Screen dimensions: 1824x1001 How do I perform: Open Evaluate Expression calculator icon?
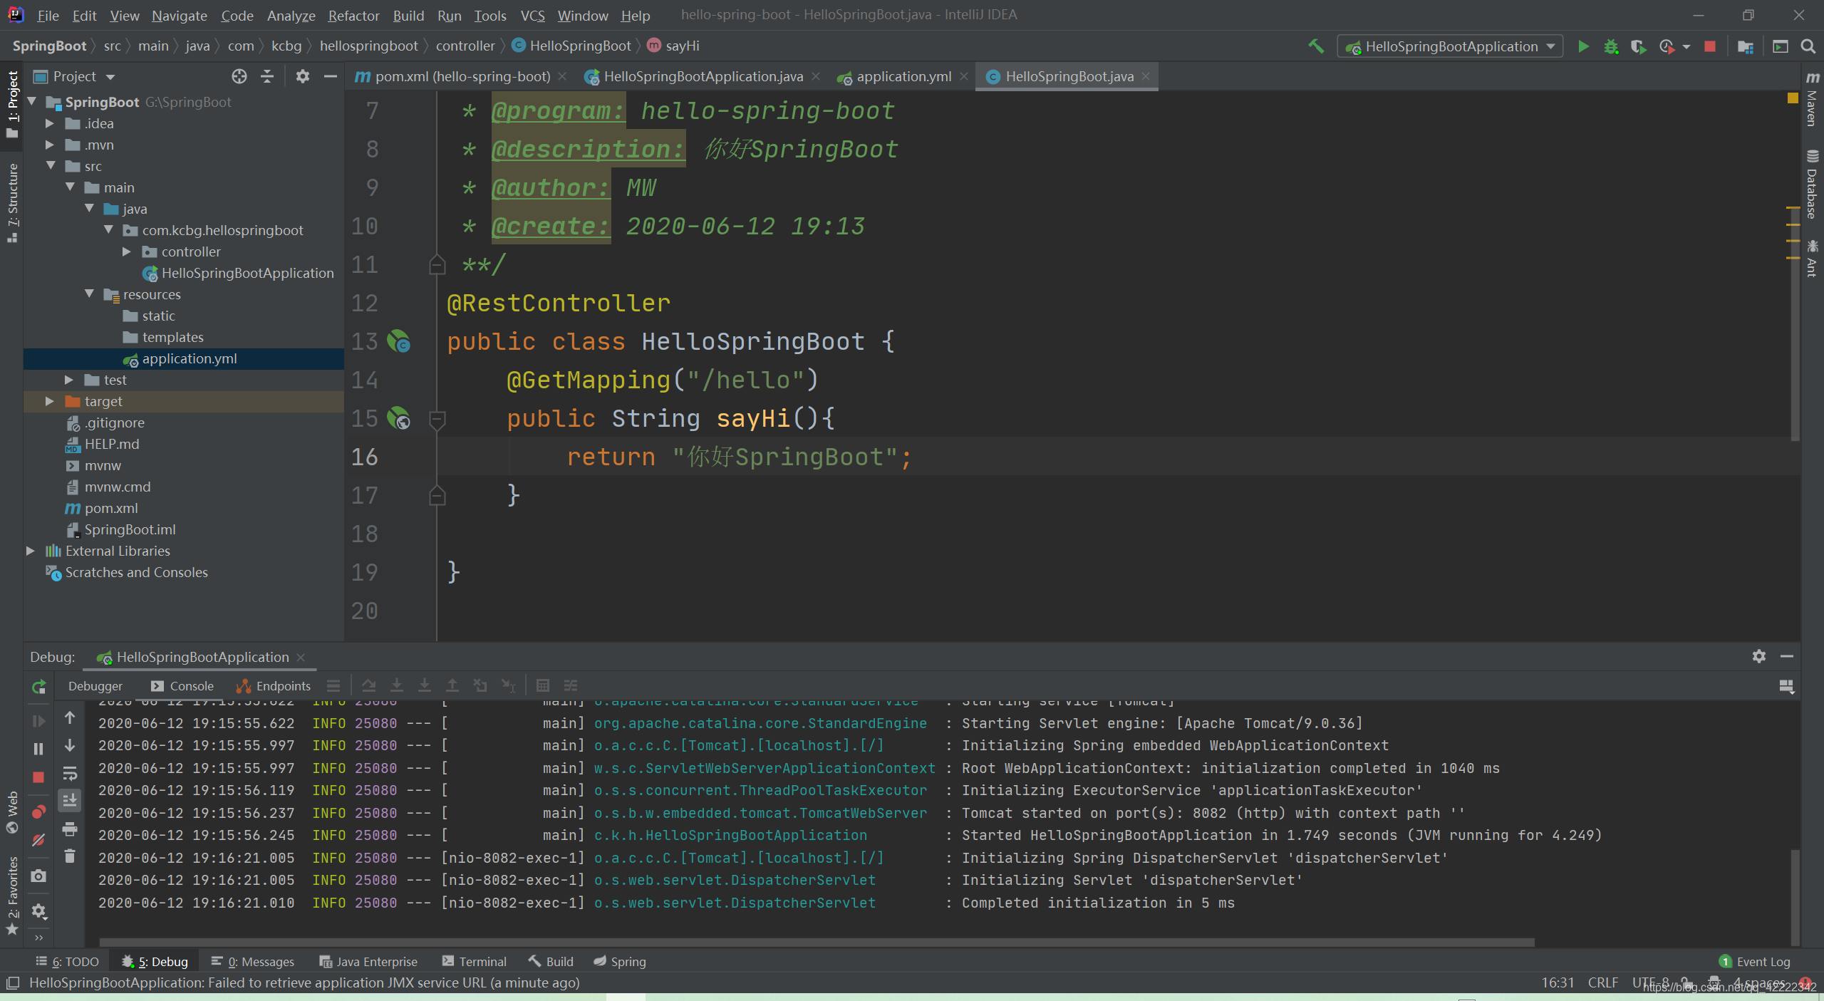543,685
